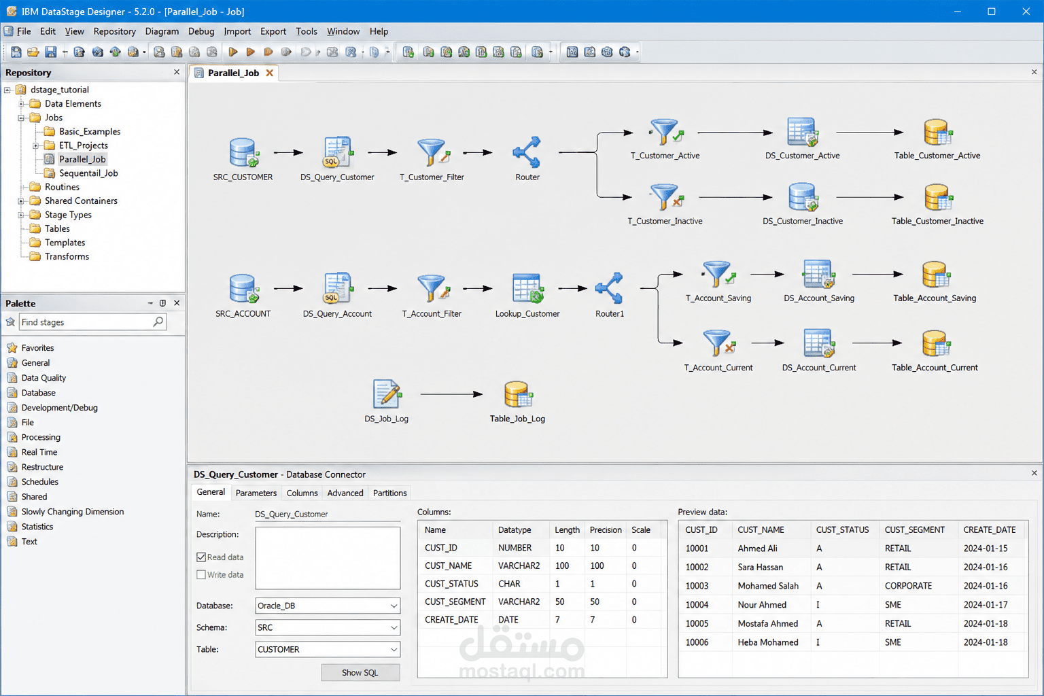Image resolution: width=1044 pixels, height=696 pixels.
Task: Close the Parallel_Job tab
Action: (270, 73)
